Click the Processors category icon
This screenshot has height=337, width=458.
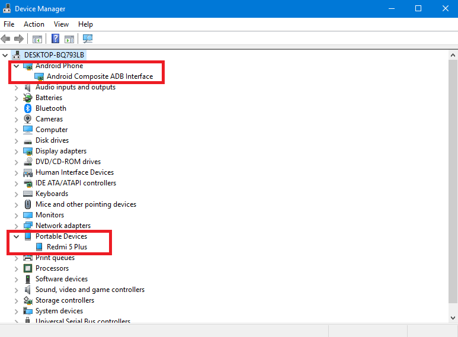click(28, 268)
